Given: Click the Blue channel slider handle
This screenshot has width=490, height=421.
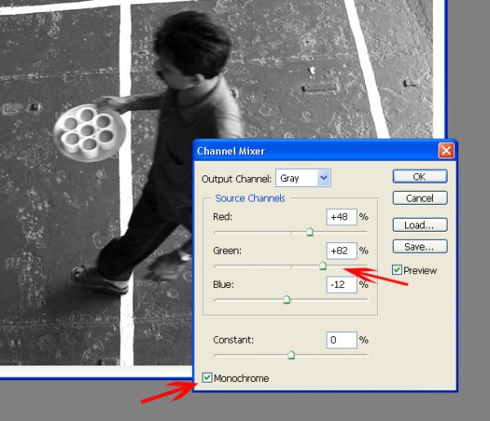Looking at the screenshot, I should coord(287,300).
